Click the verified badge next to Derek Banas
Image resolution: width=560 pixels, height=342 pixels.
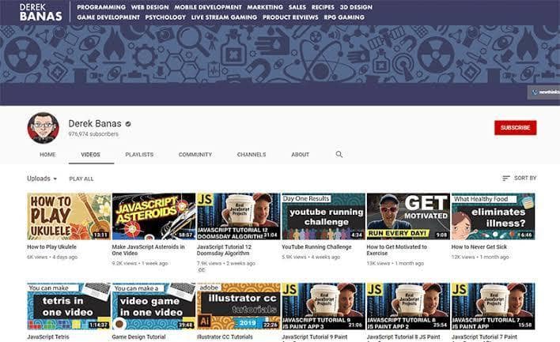(x=128, y=124)
